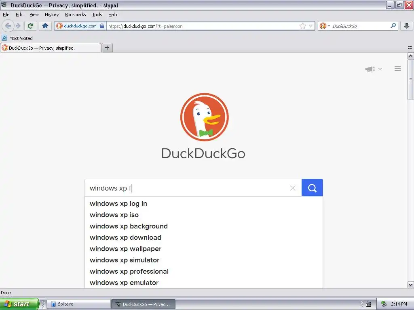Click the DuckDuckGo duck logo
The width and height of the screenshot is (414, 310).
[204, 117]
